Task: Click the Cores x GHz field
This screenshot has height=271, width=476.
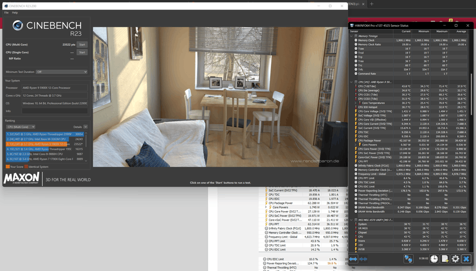Action: pos(55,96)
